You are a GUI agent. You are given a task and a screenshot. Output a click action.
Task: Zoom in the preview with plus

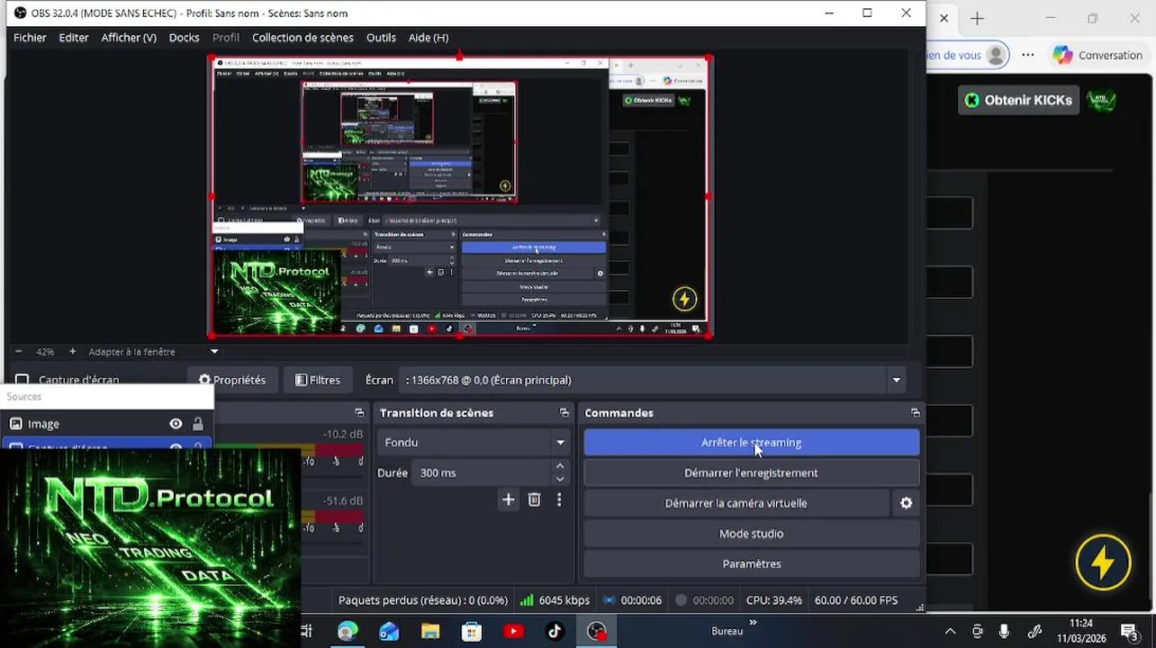coord(72,352)
